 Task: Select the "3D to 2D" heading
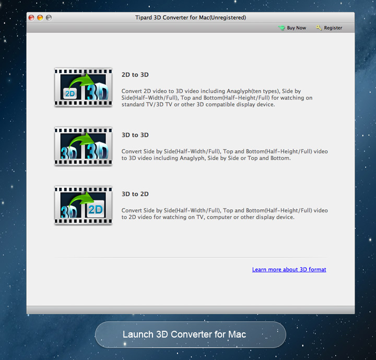pos(135,194)
